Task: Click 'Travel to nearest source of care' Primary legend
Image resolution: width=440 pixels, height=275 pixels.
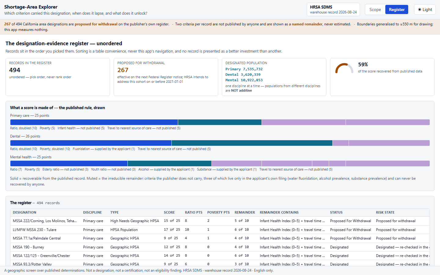Action: [144, 128]
